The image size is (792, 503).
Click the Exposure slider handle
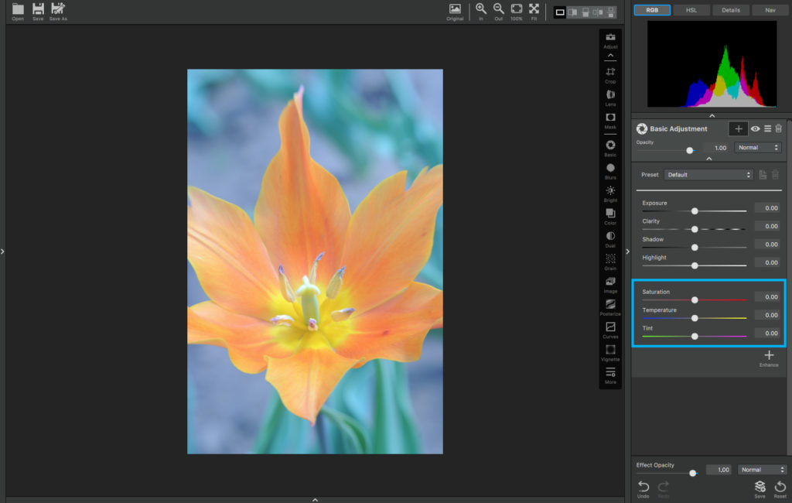click(695, 210)
